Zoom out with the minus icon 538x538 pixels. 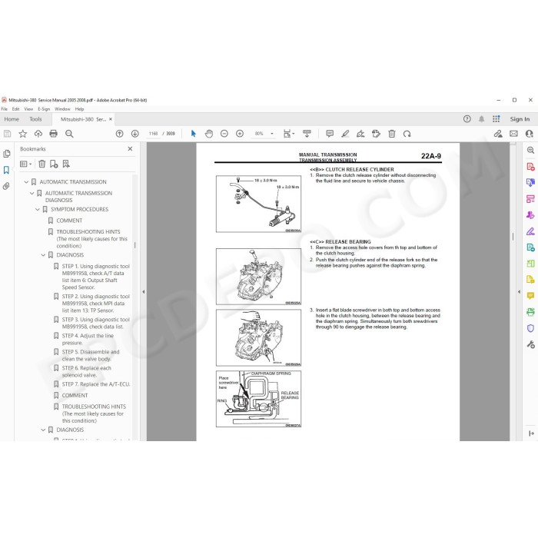pos(224,134)
